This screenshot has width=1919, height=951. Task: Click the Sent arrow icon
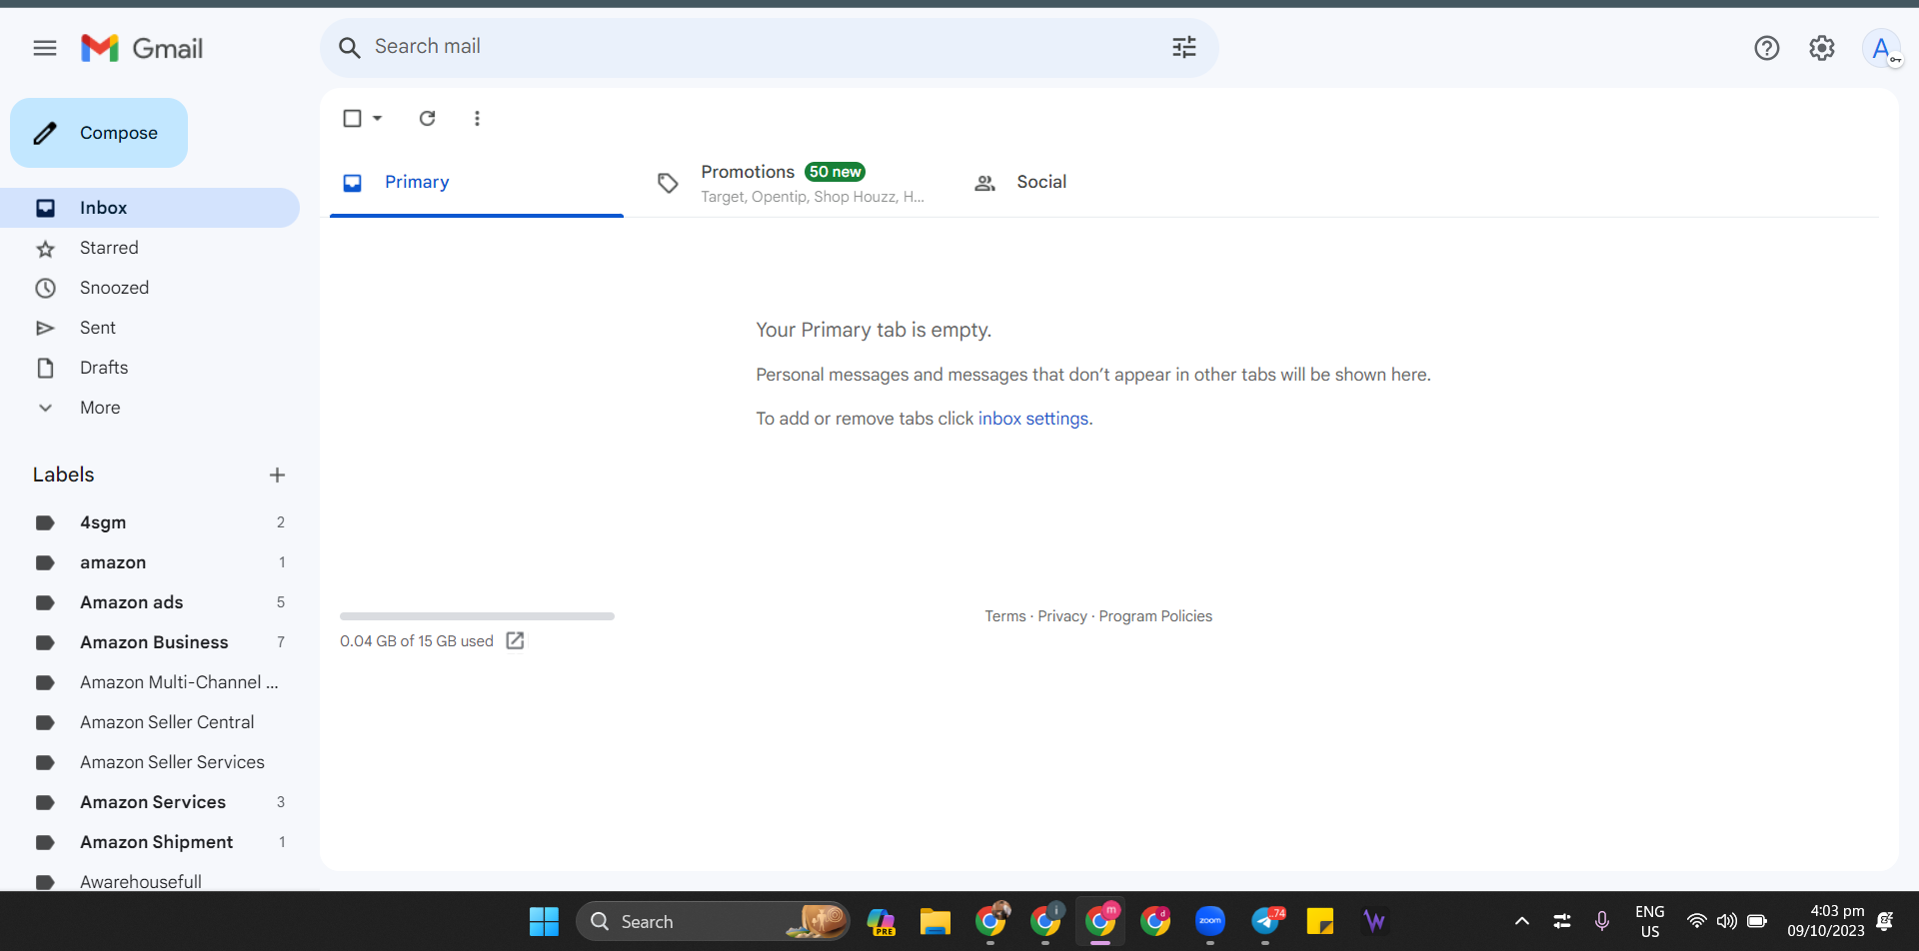(x=45, y=329)
